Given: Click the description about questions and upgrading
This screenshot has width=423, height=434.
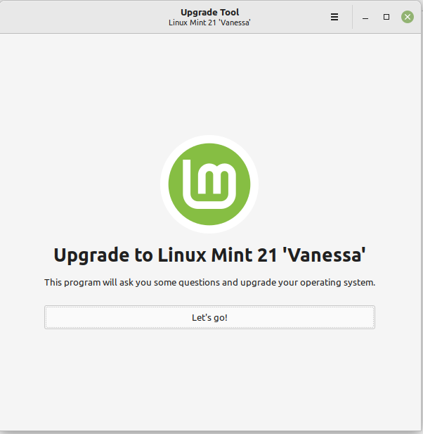Looking at the screenshot, I should click(x=209, y=282).
